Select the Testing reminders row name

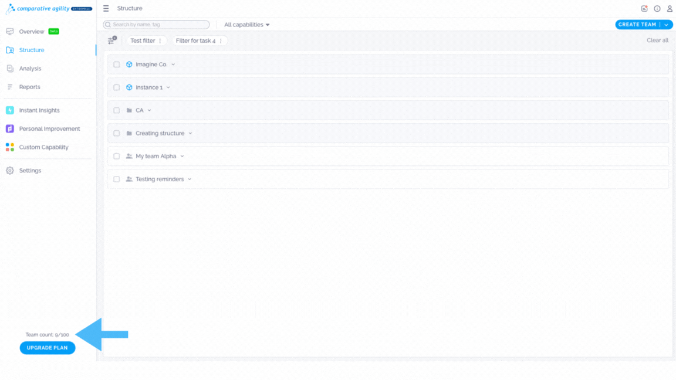pos(160,179)
